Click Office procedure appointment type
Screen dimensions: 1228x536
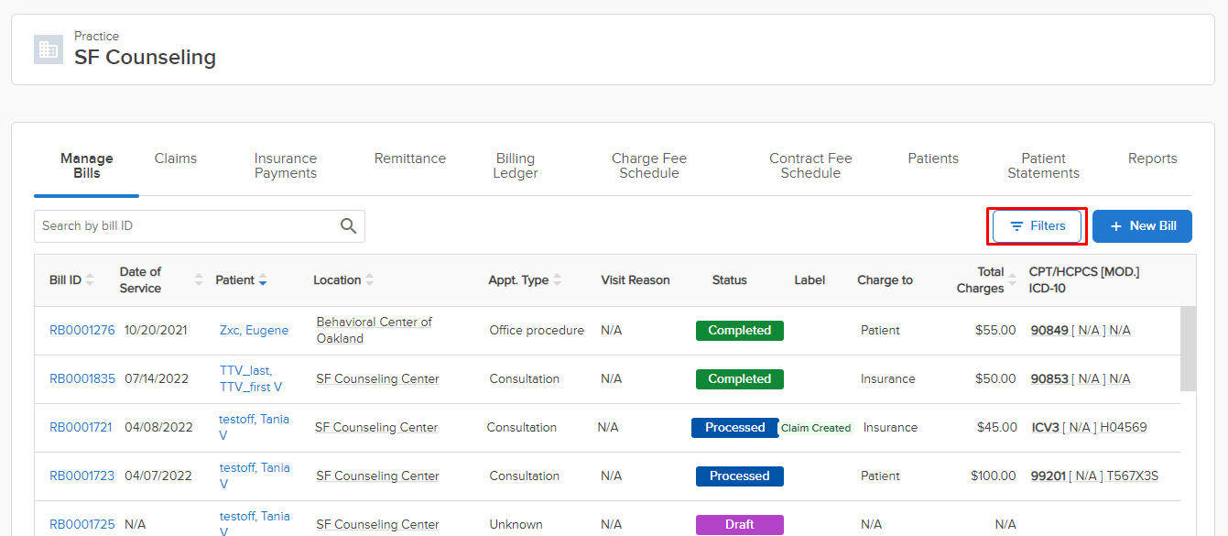pyautogui.click(x=537, y=331)
